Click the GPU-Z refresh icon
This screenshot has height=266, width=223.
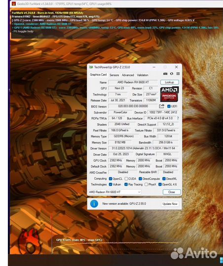tap(172, 74)
